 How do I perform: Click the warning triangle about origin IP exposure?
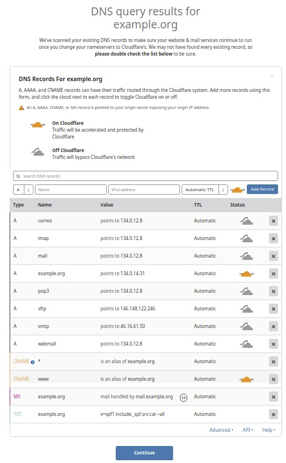click(x=21, y=108)
